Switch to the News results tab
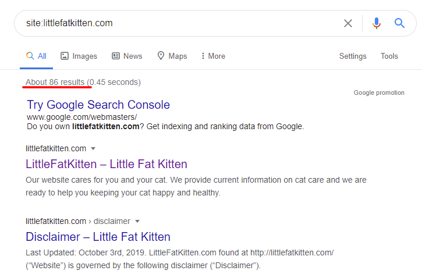 [132, 56]
